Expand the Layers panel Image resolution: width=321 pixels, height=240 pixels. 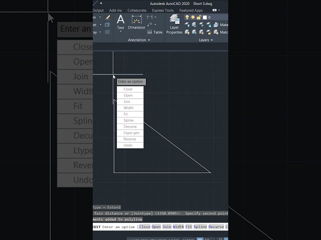[x=206, y=40]
